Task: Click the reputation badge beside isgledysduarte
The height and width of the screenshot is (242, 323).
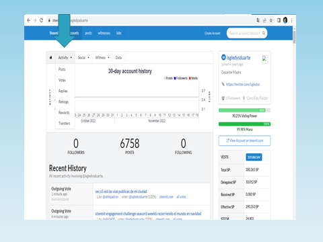Action: pyautogui.click(x=223, y=57)
